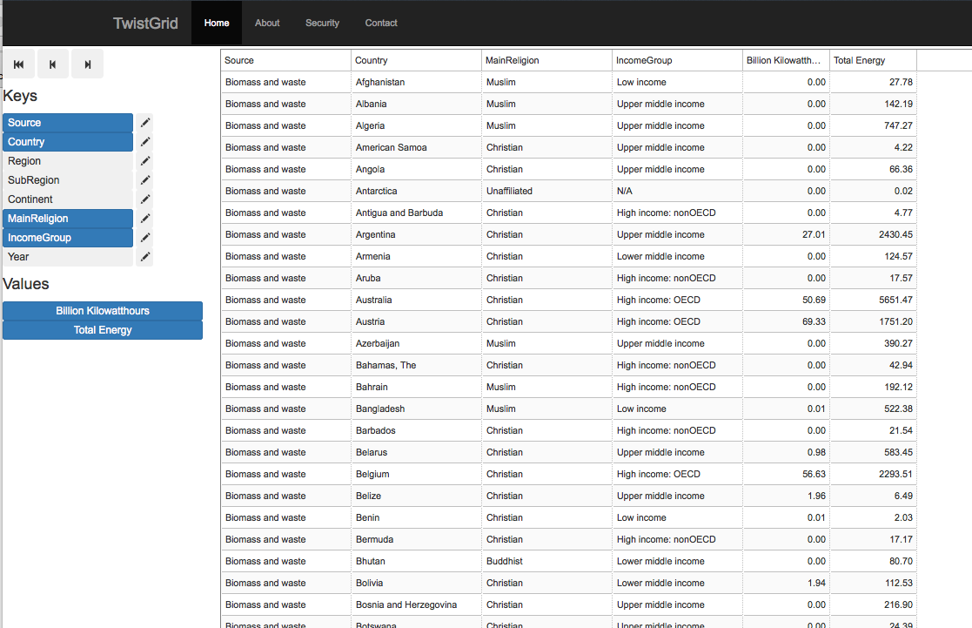972x628 pixels.
Task: Click the pencil icon beside Source key
Action: (x=145, y=123)
